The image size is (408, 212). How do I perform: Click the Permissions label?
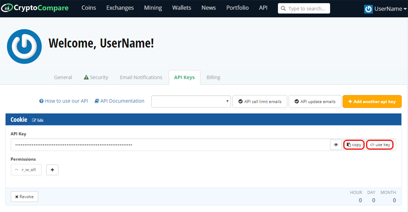pos(23,159)
